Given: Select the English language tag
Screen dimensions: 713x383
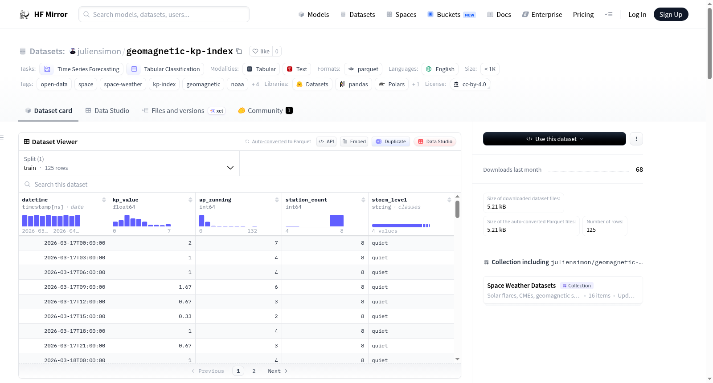Looking at the screenshot, I should coord(440,69).
